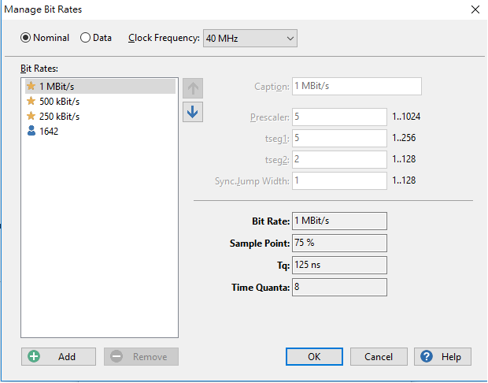Click the Caption text field
The image size is (488, 383).
357,87
